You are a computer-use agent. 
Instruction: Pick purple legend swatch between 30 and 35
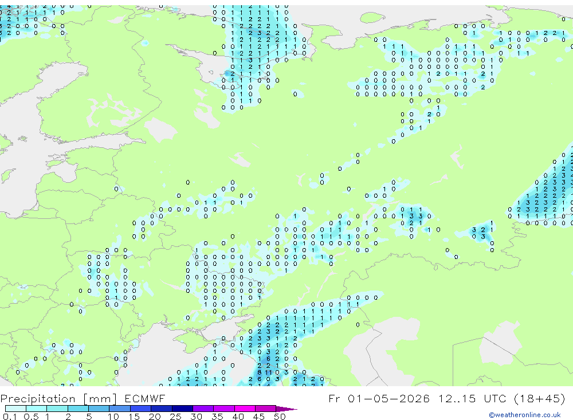[203, 409]
